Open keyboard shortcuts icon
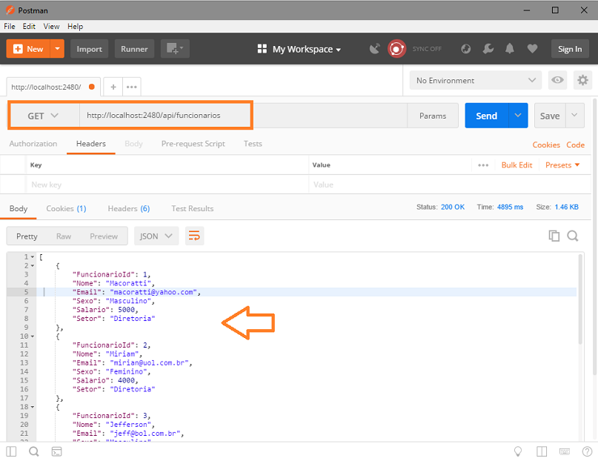The height and width of the screenshot is (461, 598). [x=565, y=452]
